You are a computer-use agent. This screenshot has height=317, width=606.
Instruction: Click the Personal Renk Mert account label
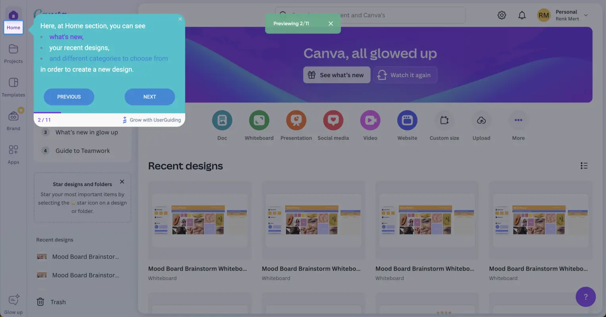[x=567, y=15]
